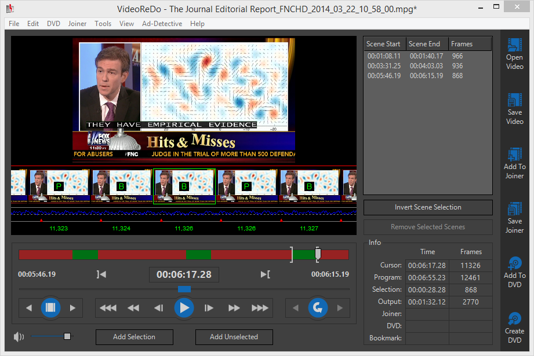Minimize the VideoReDo window
This screenshot has width=534, height=356.
click(x=481, y=8)
